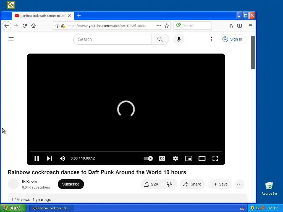Click the lock warning icon in address bar
This screenshot has height=212, width=283.
(63, 26)
